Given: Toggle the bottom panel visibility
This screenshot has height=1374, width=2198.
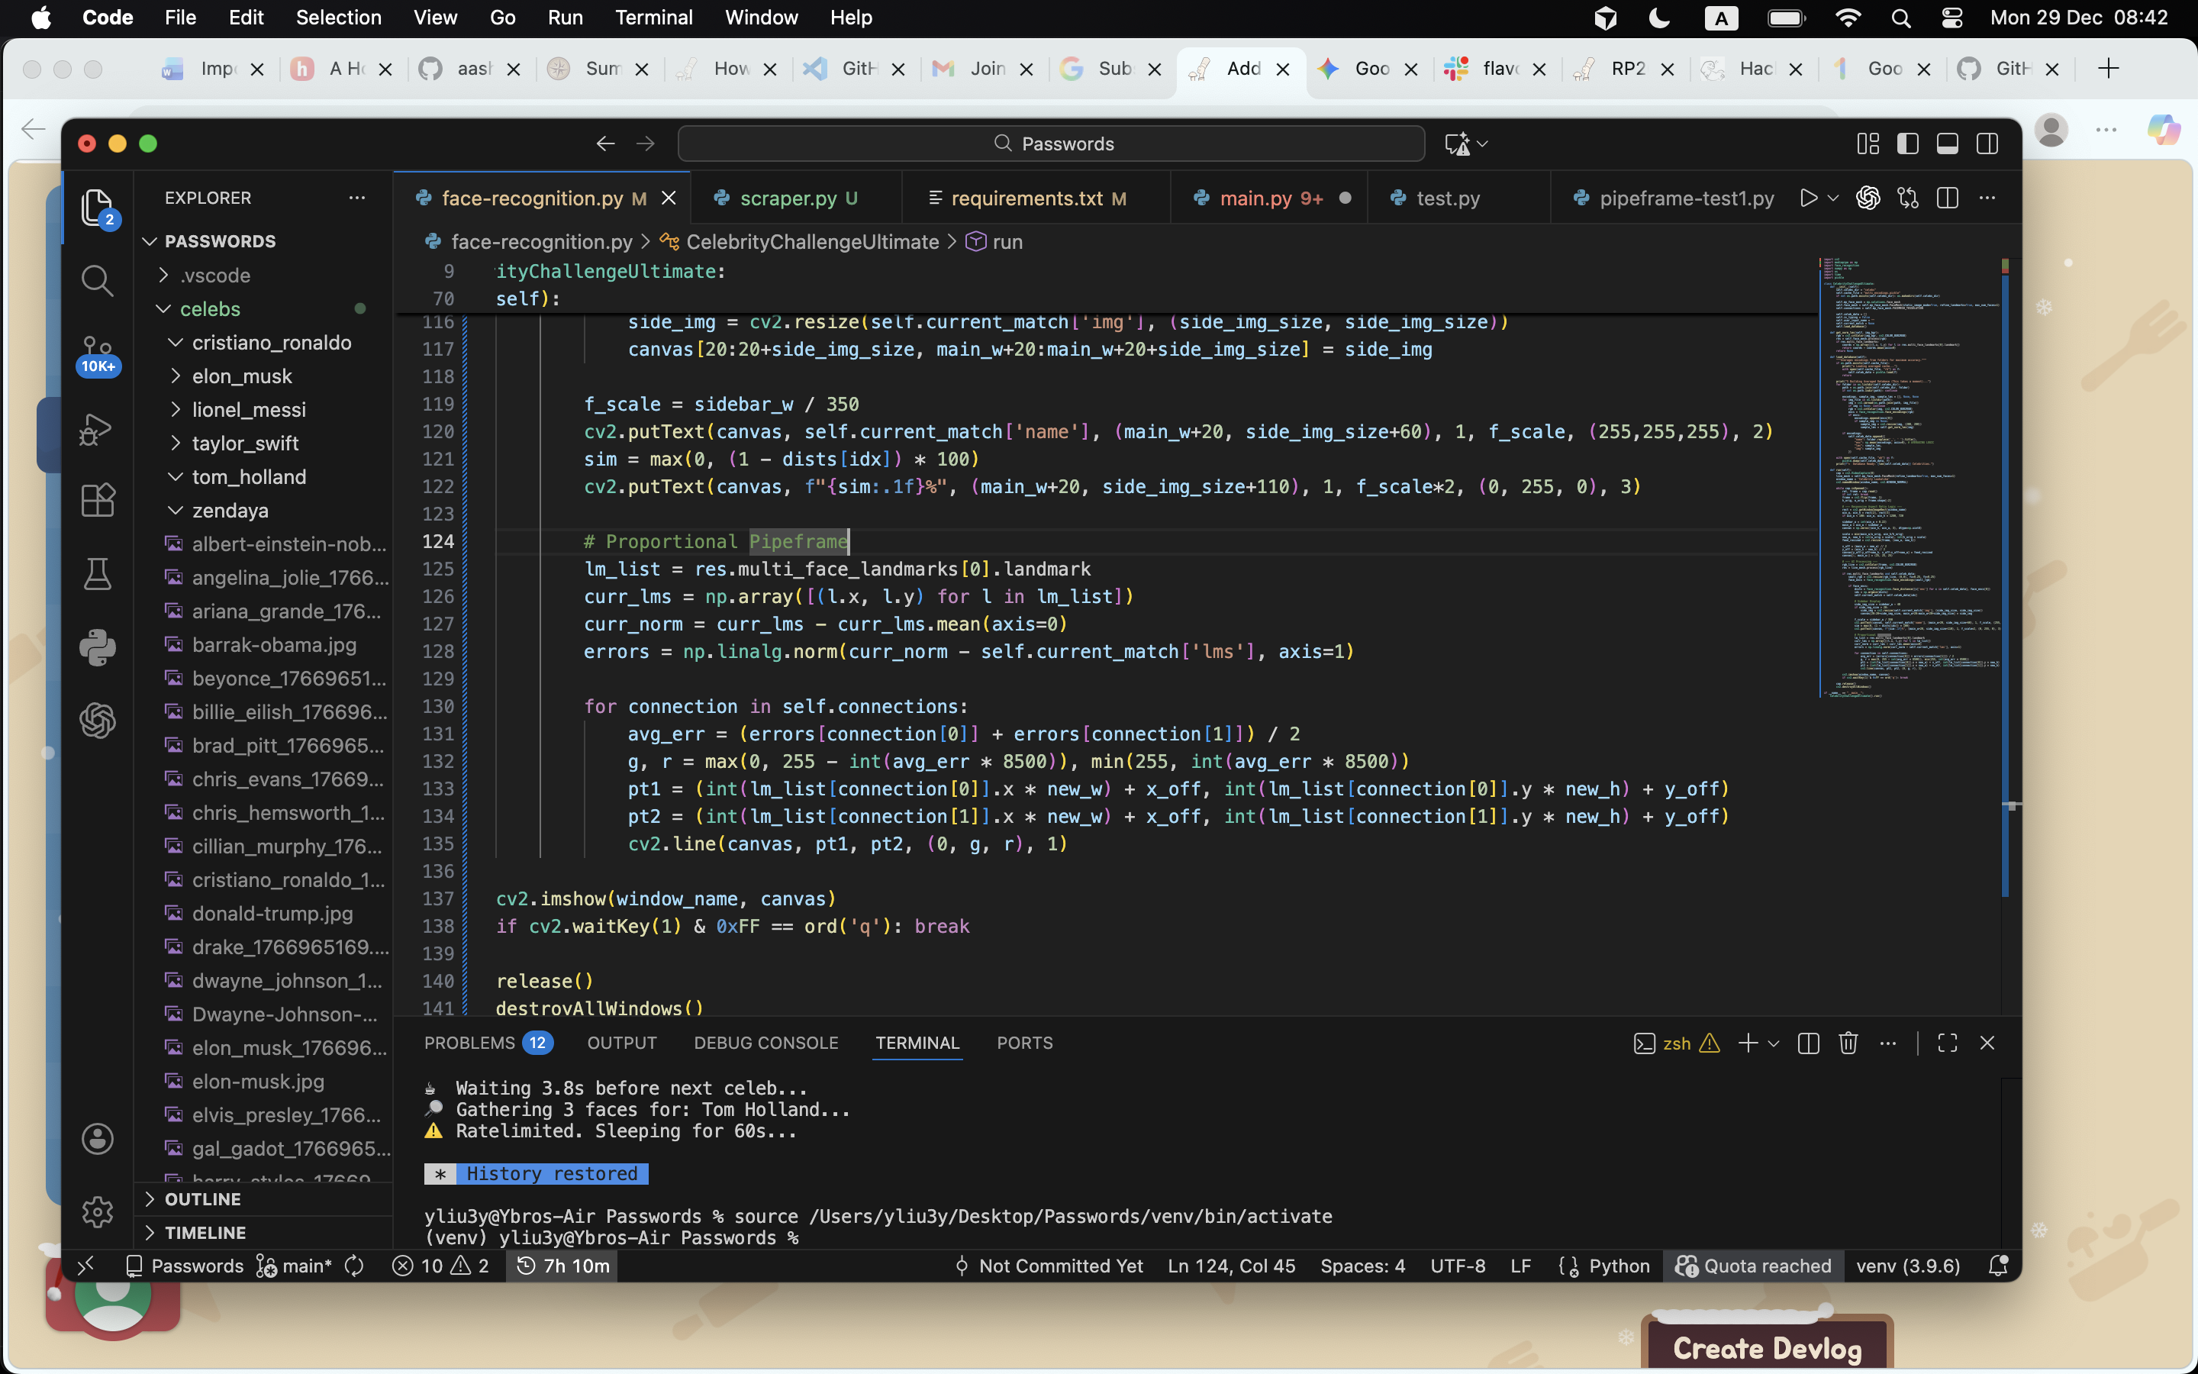Looking at the screenshot, I should pyautogui.click(x=1948, y=144).
